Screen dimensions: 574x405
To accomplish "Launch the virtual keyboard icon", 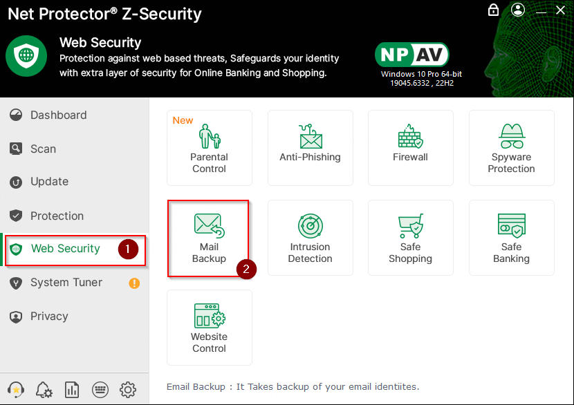I will [x=100, y=390].
